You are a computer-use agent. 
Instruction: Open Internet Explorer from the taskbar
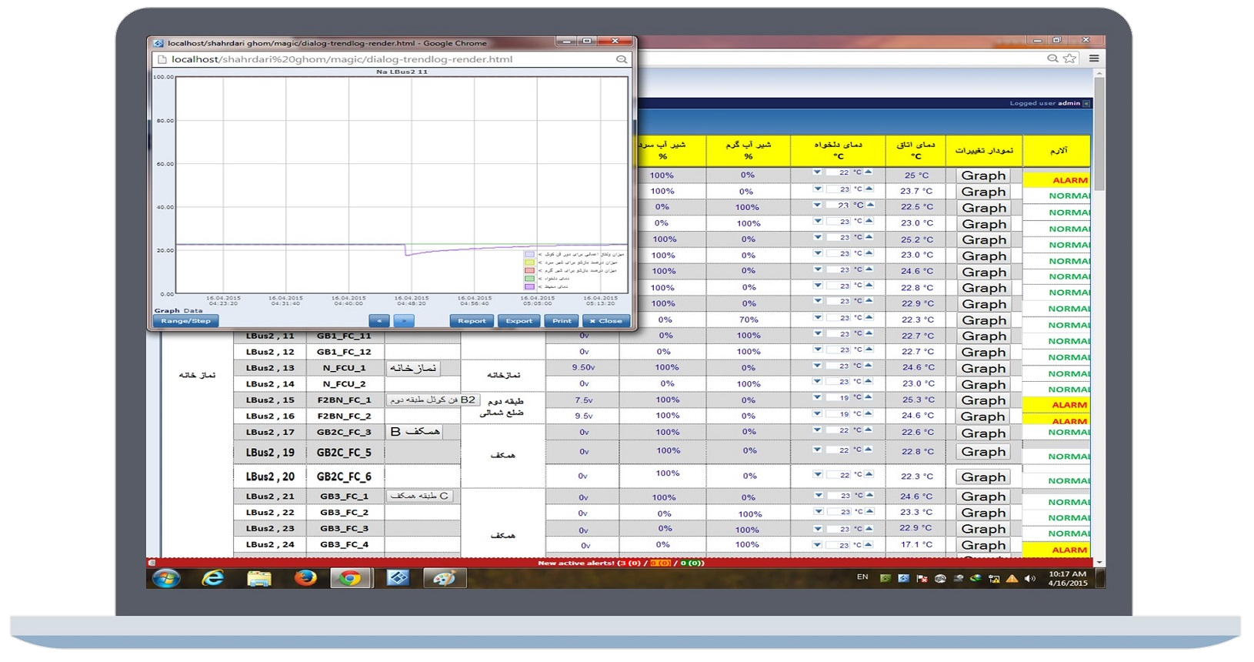tap(212, 577)
